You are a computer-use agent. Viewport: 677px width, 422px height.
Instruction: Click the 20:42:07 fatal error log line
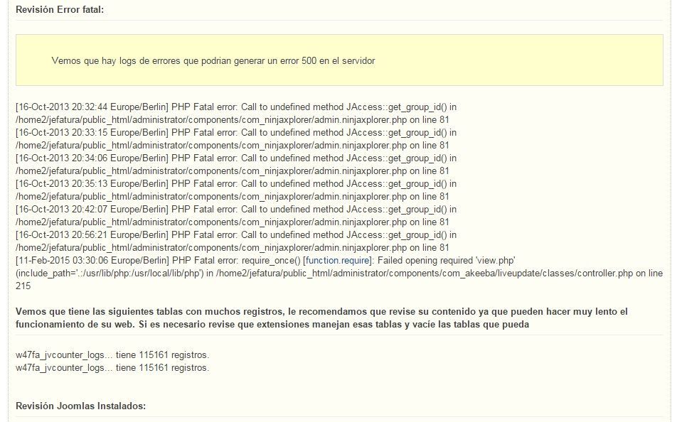coord(236,215)
